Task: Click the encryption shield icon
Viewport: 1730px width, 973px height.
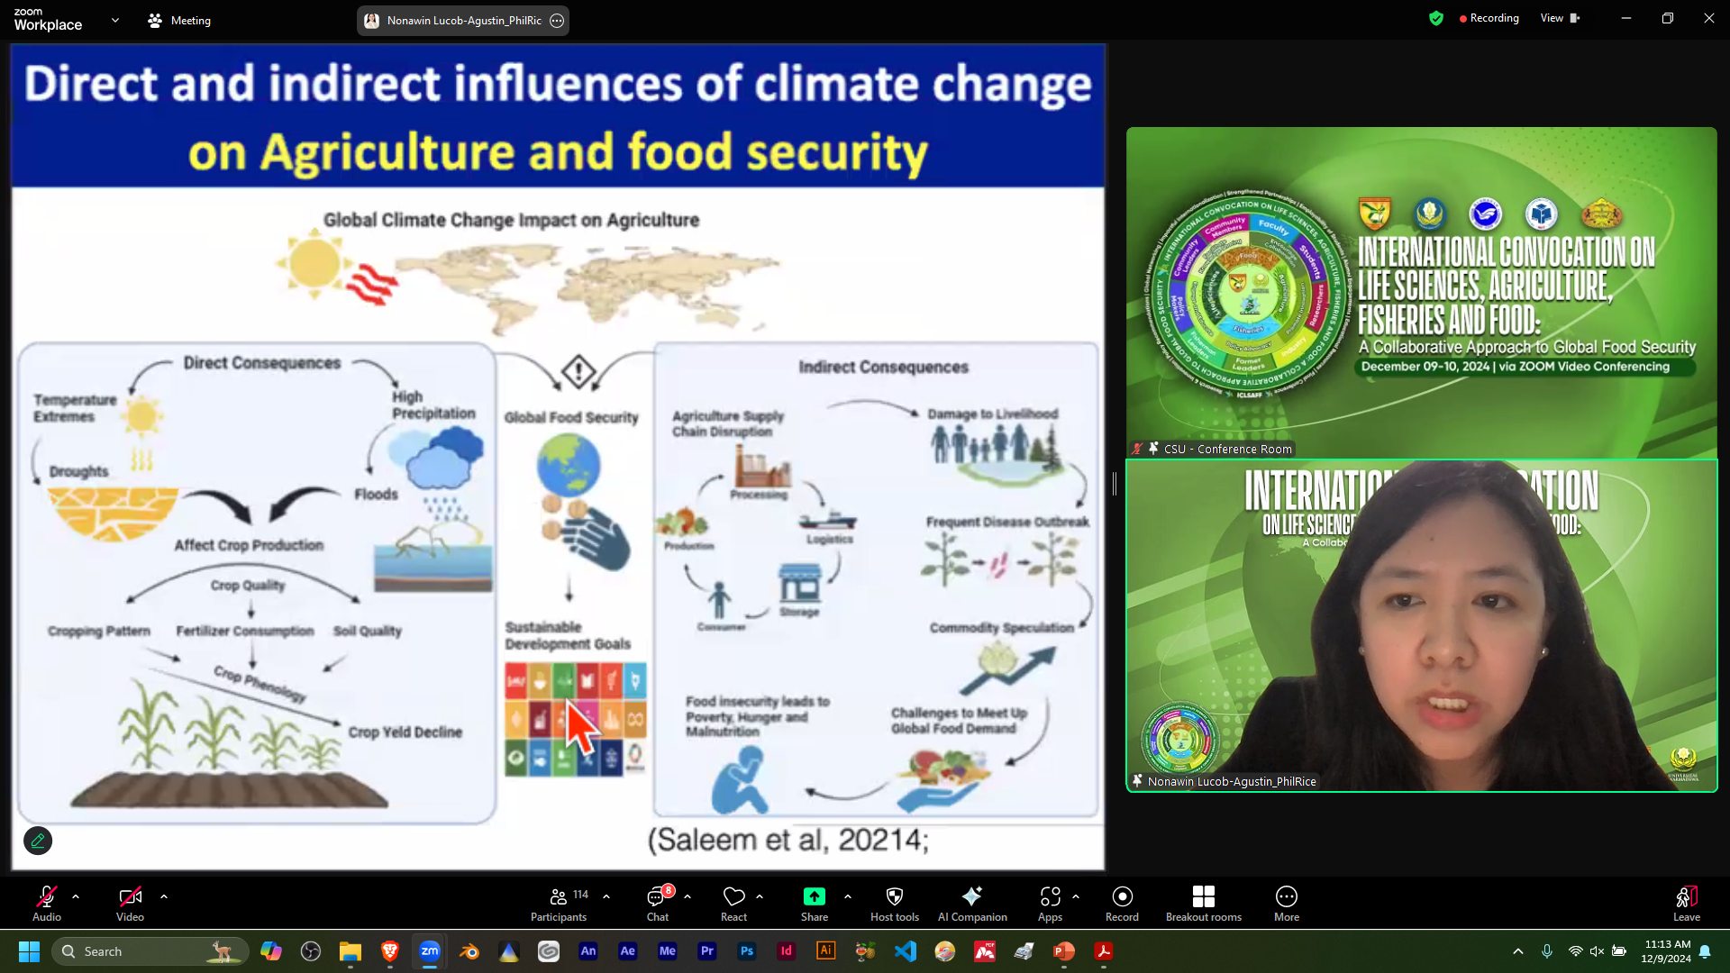Action: point(1435,18)
